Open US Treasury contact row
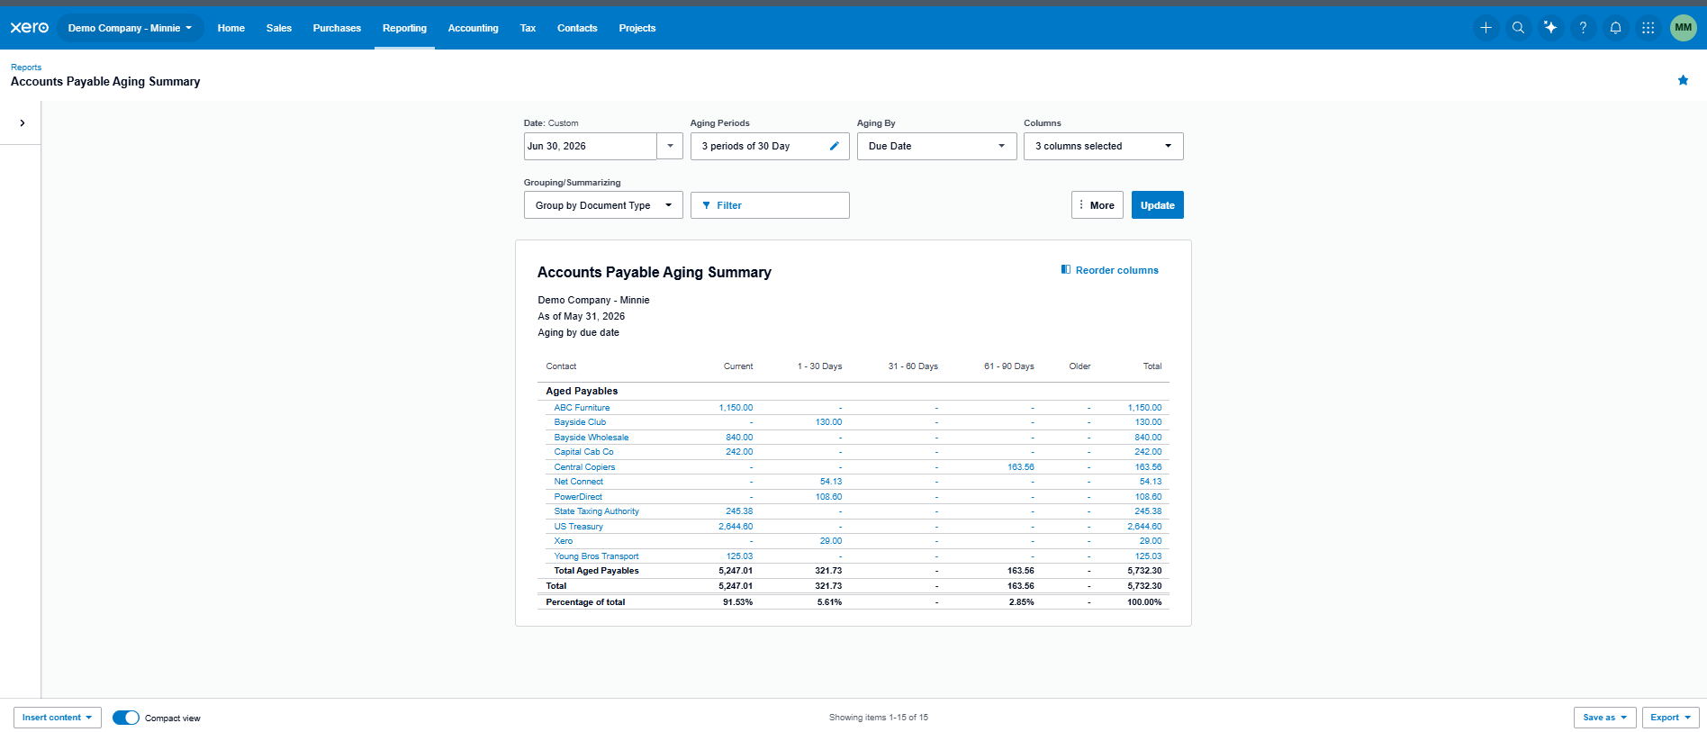The image size is (1707, 732). [x=579, y=527]
